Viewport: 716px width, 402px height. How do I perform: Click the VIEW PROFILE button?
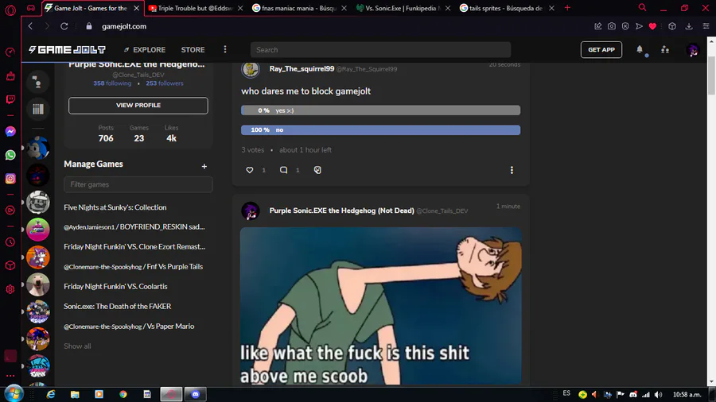(138, 106)
